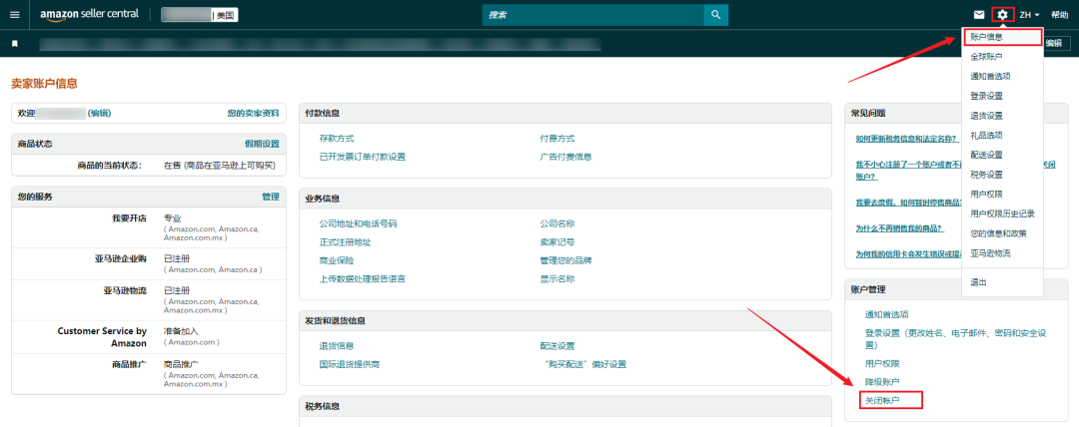The height and width of the screenshot is (427, 1079).
Task: Open 配送设置 under 发货和退货信息 panel
Action: (x=557, y=346)
